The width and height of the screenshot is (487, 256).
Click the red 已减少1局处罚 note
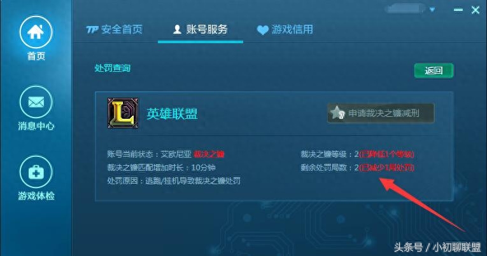(x=386, y=168)
